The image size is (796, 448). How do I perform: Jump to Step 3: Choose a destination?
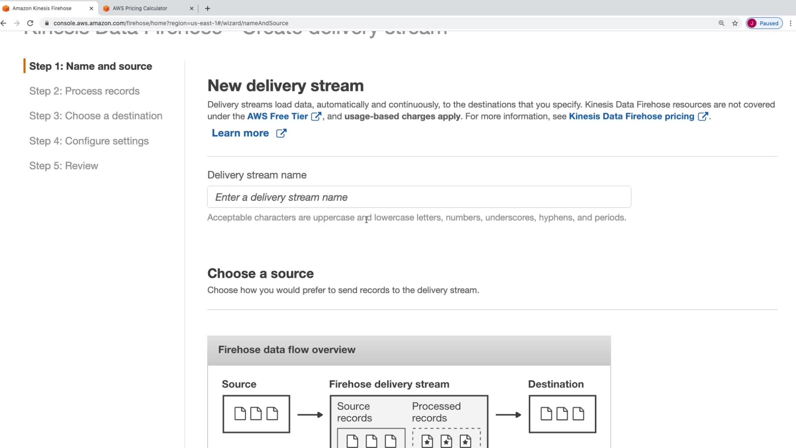[96, 116]
